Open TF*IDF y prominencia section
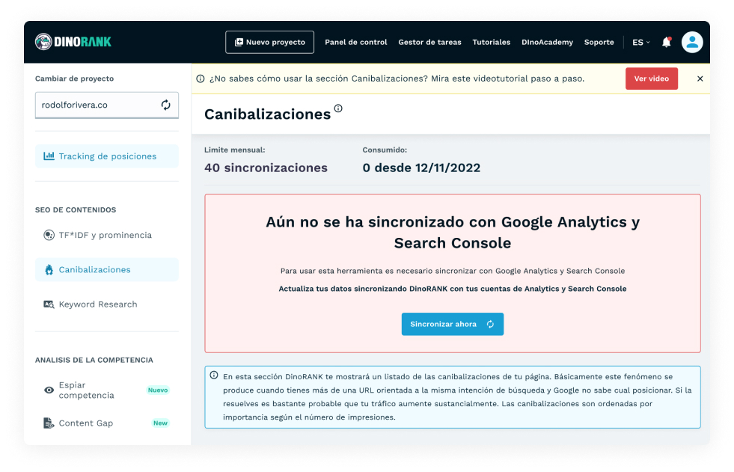Screen dimensions: 734x472 107,235
